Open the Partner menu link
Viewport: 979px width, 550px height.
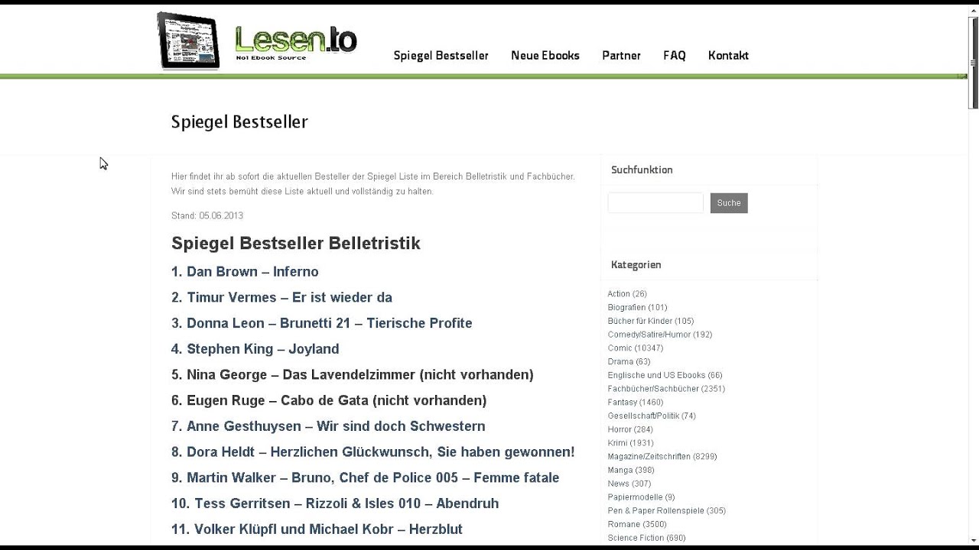coord(621,56)
